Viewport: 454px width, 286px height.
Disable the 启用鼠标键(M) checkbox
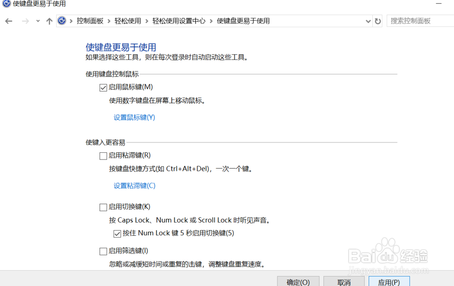tap(103, 87)
